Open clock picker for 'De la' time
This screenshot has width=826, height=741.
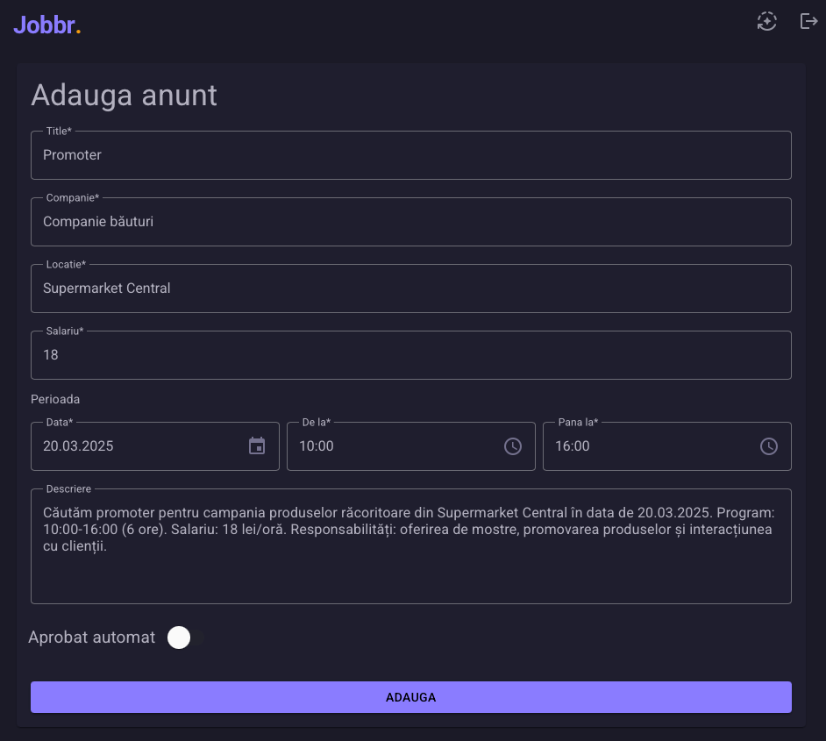(513, 446)
